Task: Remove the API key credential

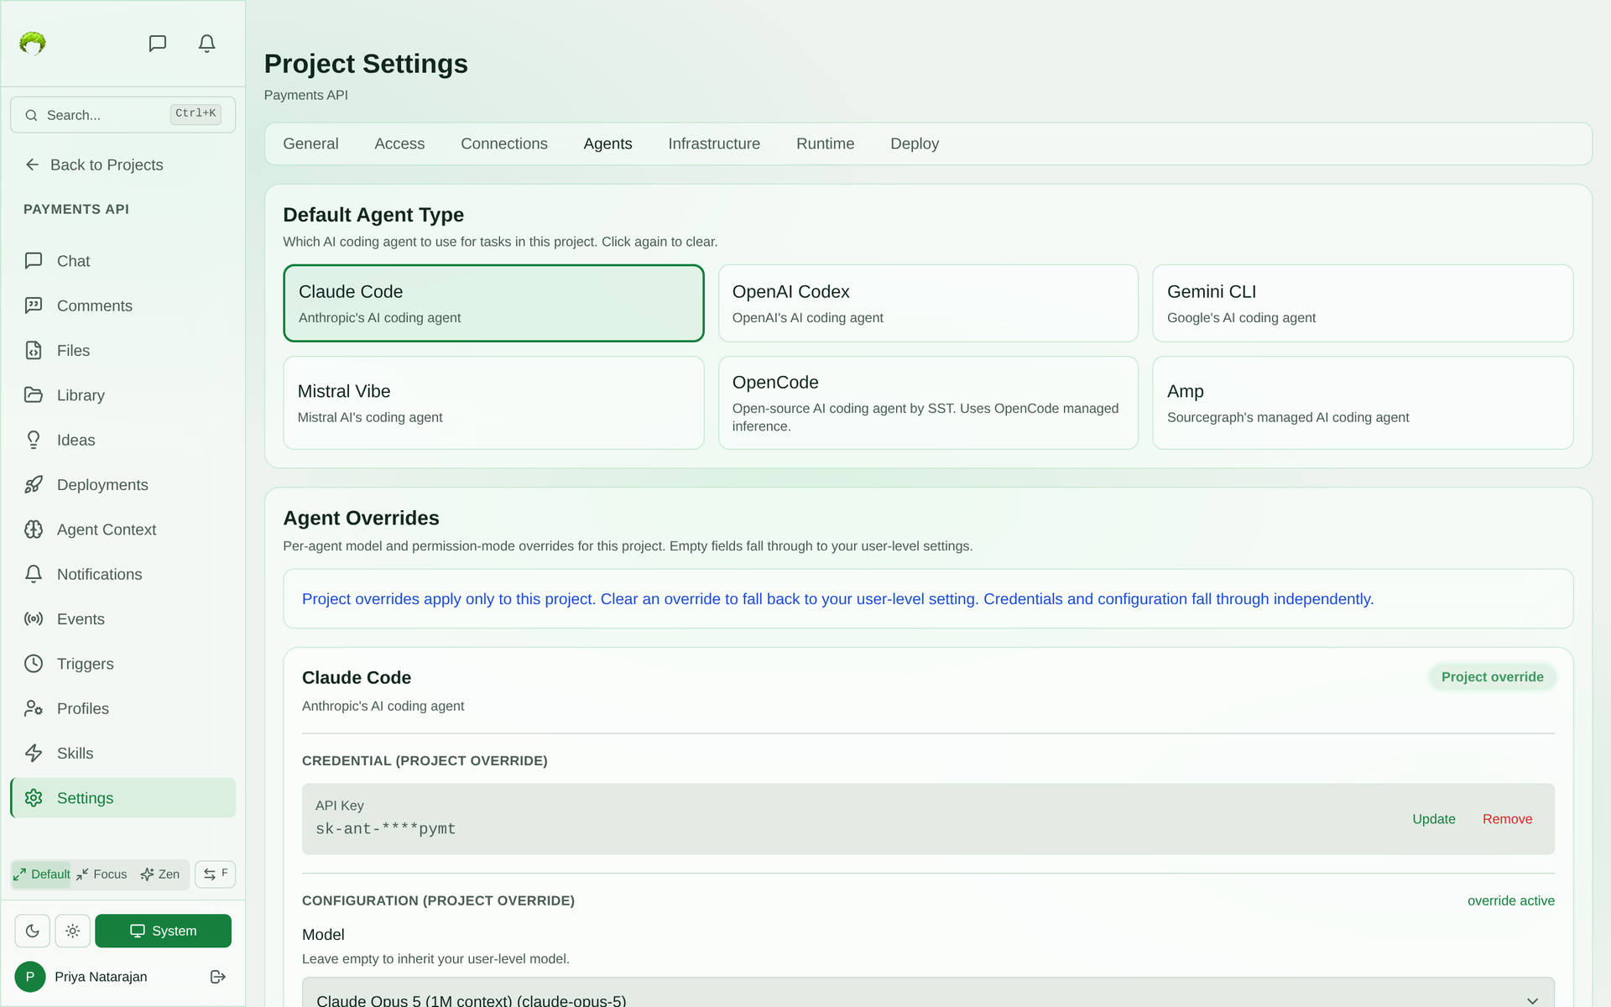Action: coord(1507,819)
